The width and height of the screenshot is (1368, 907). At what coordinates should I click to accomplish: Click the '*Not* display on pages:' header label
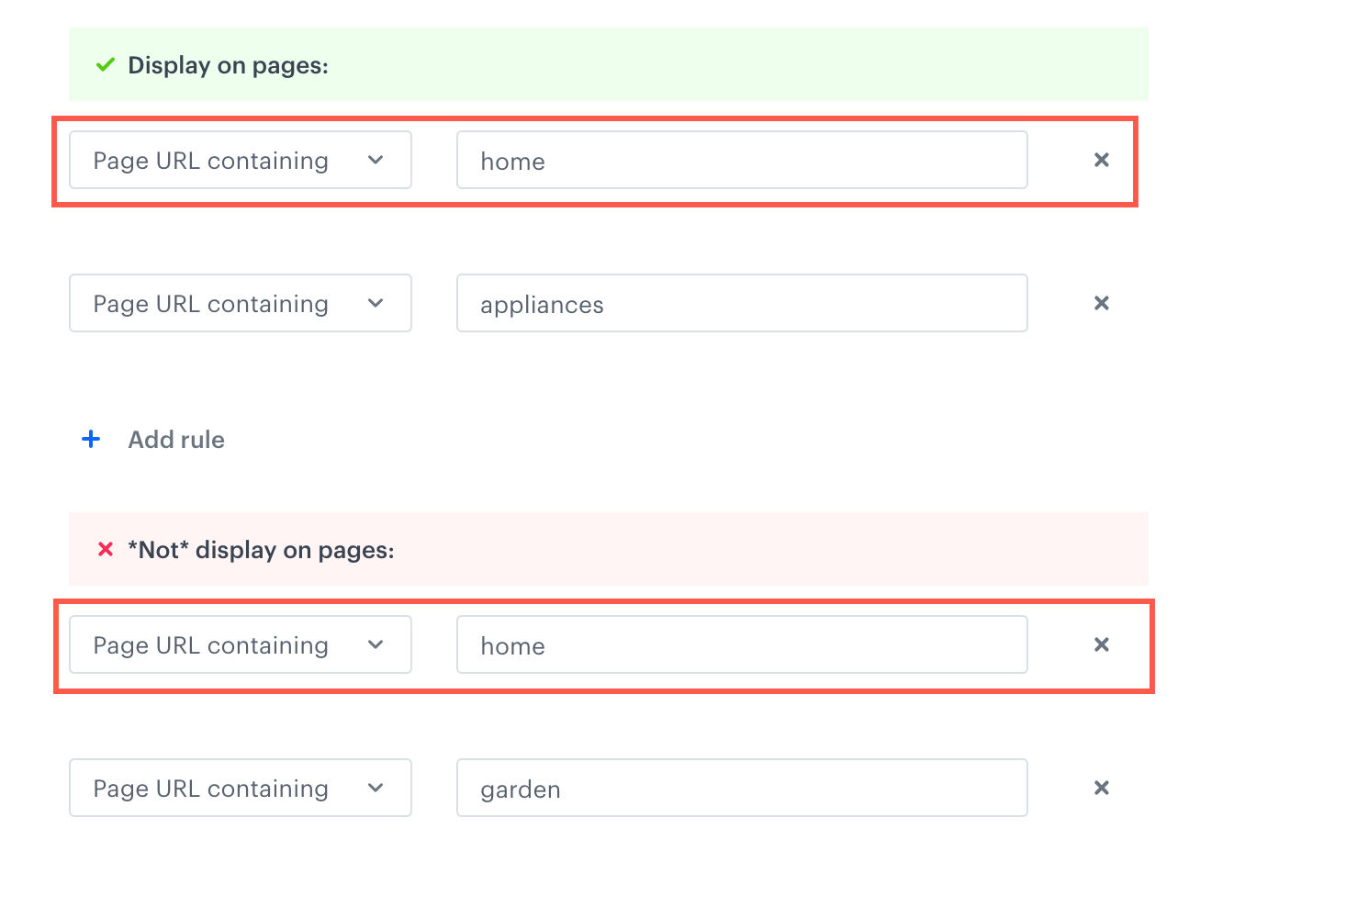click(261, 550)
